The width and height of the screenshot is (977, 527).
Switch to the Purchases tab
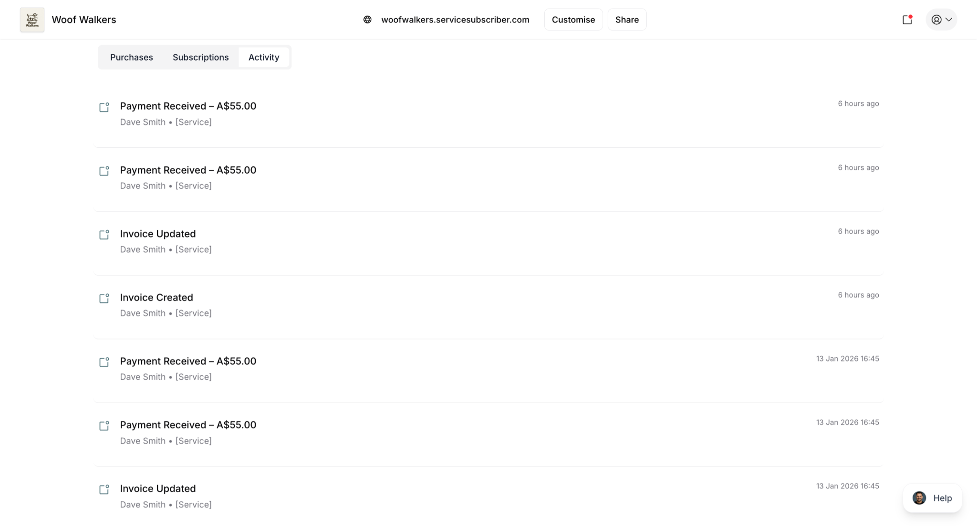(x=131, y=57)
